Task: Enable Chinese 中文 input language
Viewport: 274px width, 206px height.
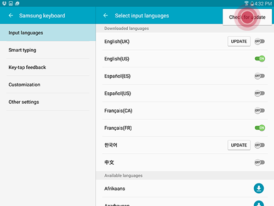Action: pyautogui.click(x=260, y=162)
